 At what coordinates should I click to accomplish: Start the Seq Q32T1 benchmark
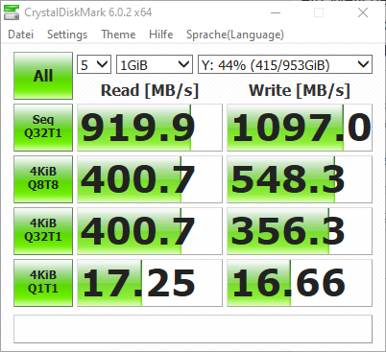coord(43,128)
